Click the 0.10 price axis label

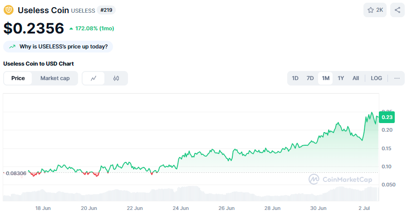387,166
